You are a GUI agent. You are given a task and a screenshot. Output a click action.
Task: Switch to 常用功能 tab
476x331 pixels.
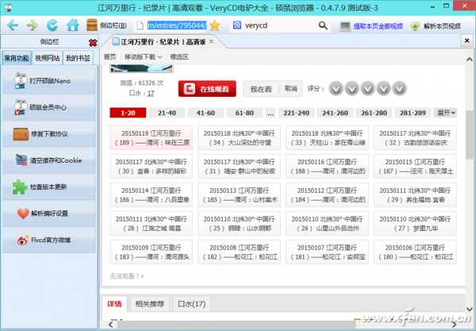click(x=17, y=58)
